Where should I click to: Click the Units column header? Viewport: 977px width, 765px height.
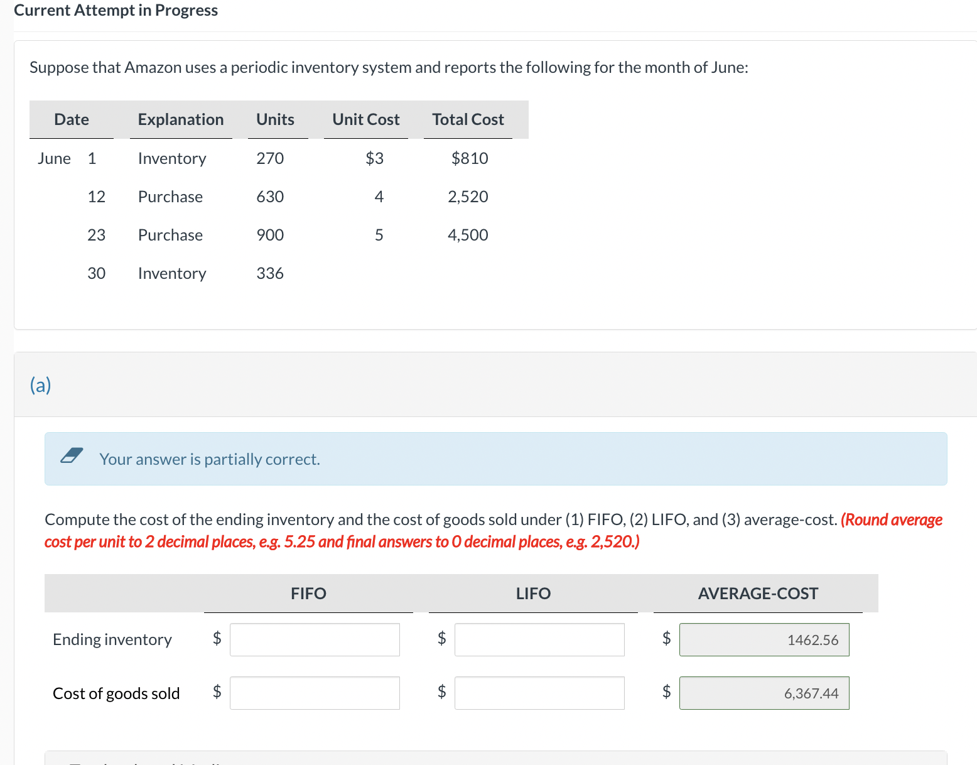(275, 119)
